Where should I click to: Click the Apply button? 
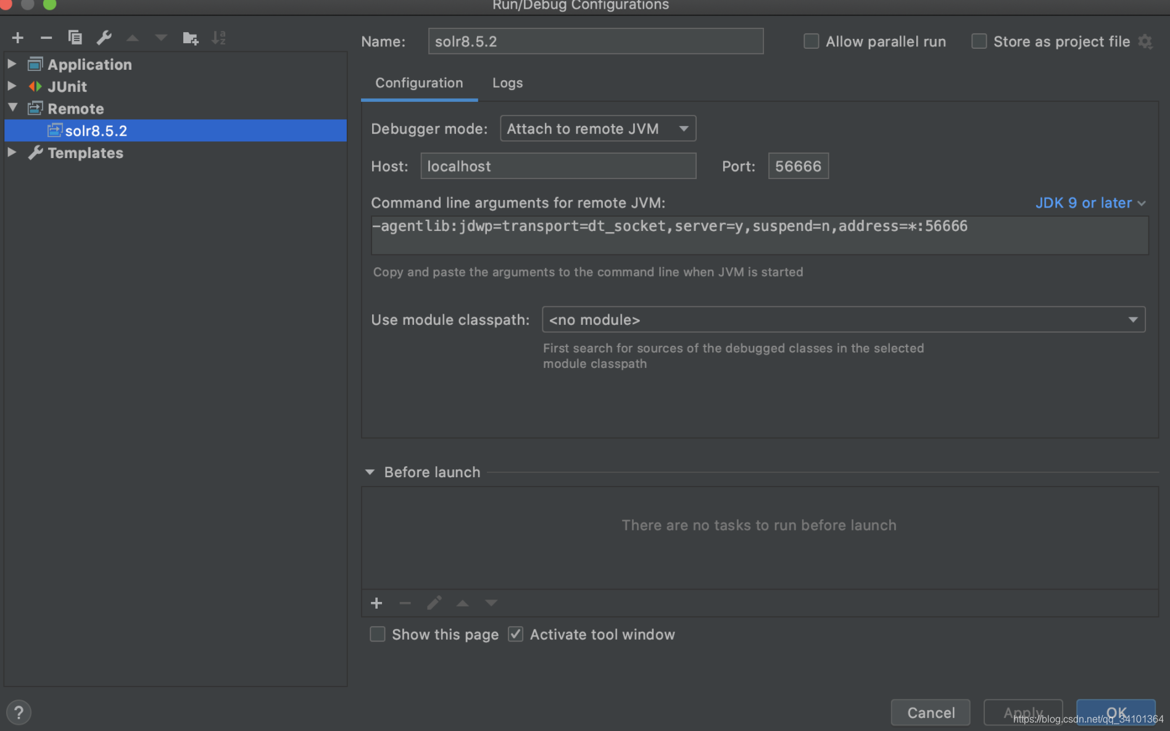click(1023, 712)
